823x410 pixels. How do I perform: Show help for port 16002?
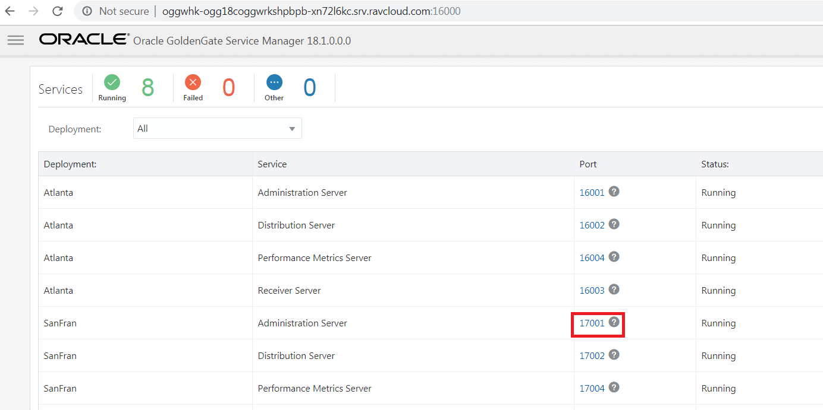(614, 224)
